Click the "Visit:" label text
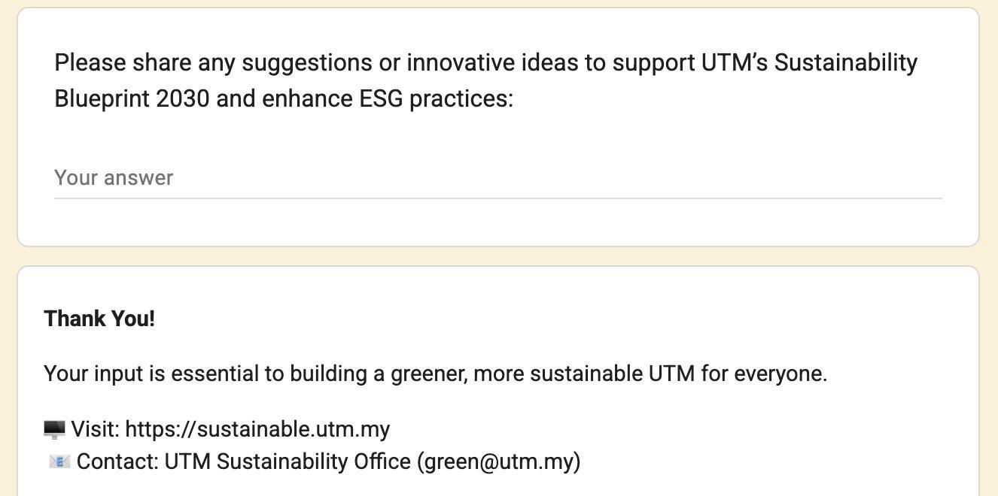Viewport: 998px width, 496px height. pyautogui.click(x=96, y=429)
